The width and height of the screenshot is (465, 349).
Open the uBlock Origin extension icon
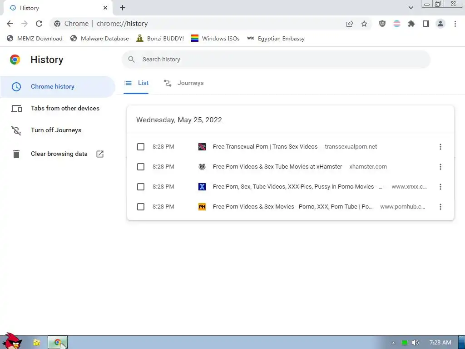click(382, 24)
